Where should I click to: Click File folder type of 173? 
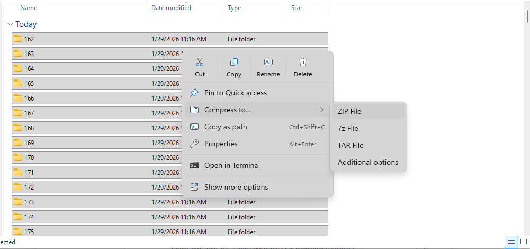[x=241, y=202]
